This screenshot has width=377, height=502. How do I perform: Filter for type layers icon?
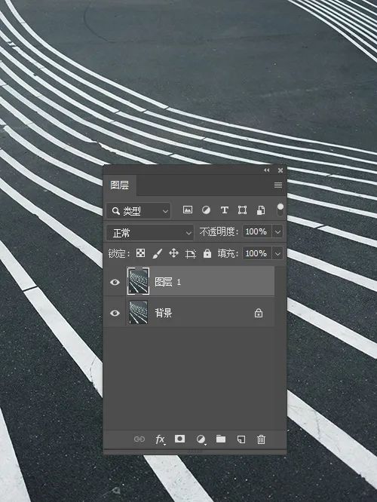pos(224,210)
